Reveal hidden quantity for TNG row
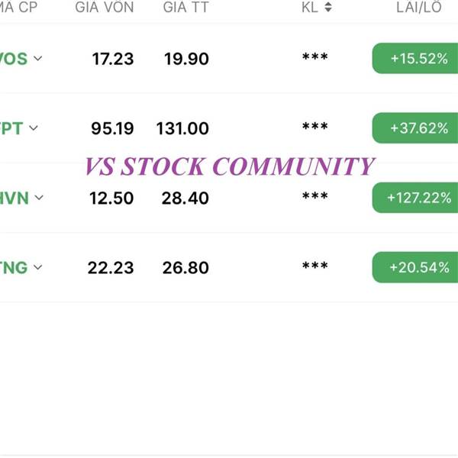 pyautogui.click(x=314, y=265)
